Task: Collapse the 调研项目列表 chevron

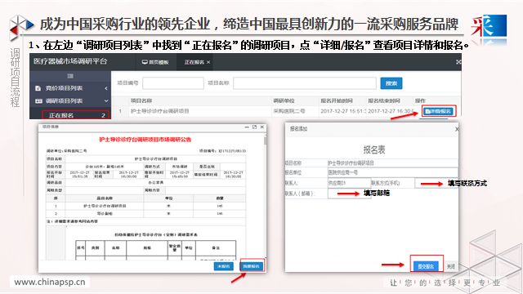Action: pyautogui.click(x=106, y=101)
